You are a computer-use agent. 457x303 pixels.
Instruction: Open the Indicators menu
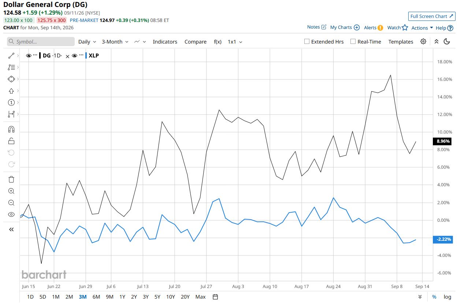[x=165, y=42]
